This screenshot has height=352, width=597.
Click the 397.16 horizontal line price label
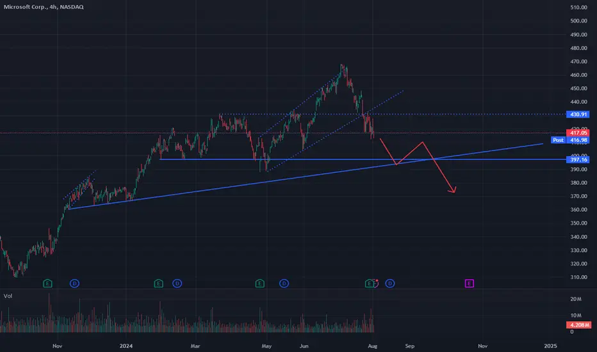pos(578,159)
